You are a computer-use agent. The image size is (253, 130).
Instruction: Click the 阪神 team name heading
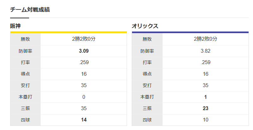(15, 26)
